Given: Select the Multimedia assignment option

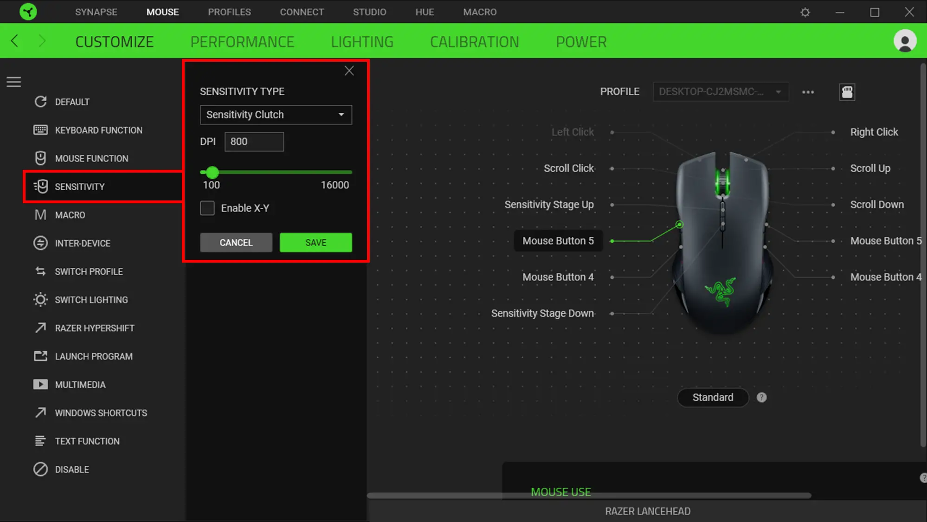Looking at the screenshot, I should (80, 384).
